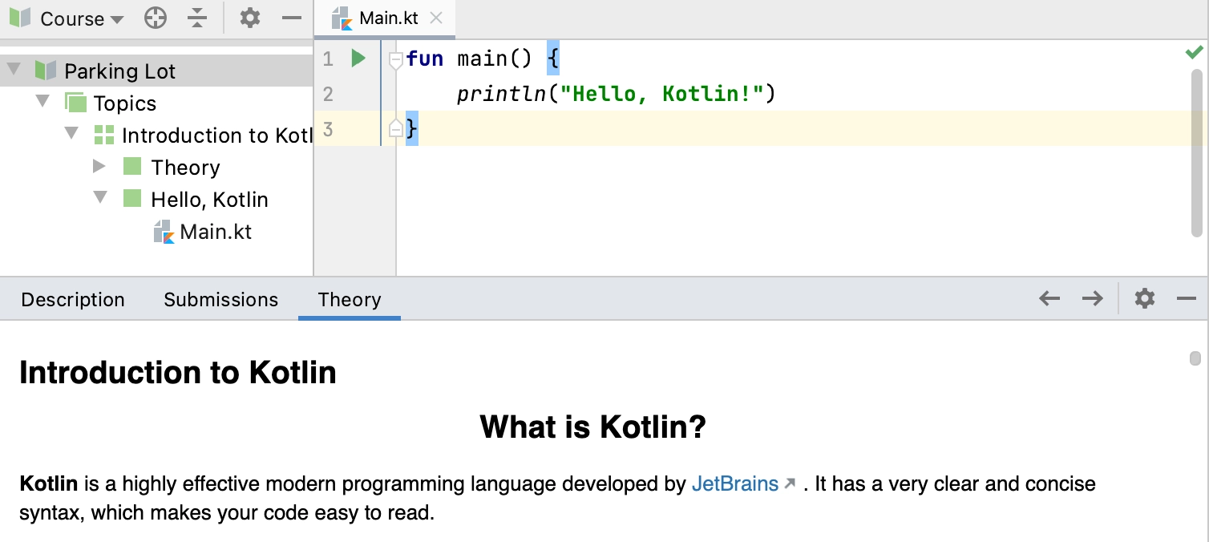Viewport: 1209px width, 542px height.
Task: Click Kotlin file icon beside Main.kt in tree
Action: [164, 232]
